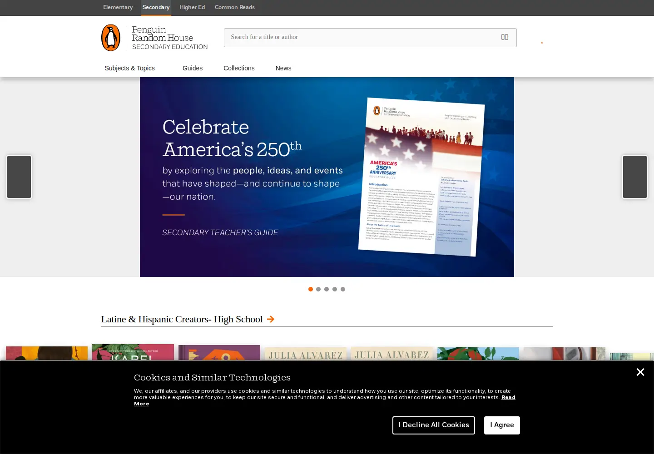Open the America's 250th teacher's guide banner
The height and width of the screenshot is (454, 654).
(327, 177)
